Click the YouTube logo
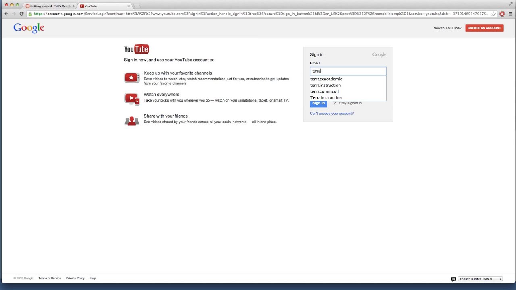Image resolution: width=516 pixels, height=290 pixels. click(x=136, y=49)
